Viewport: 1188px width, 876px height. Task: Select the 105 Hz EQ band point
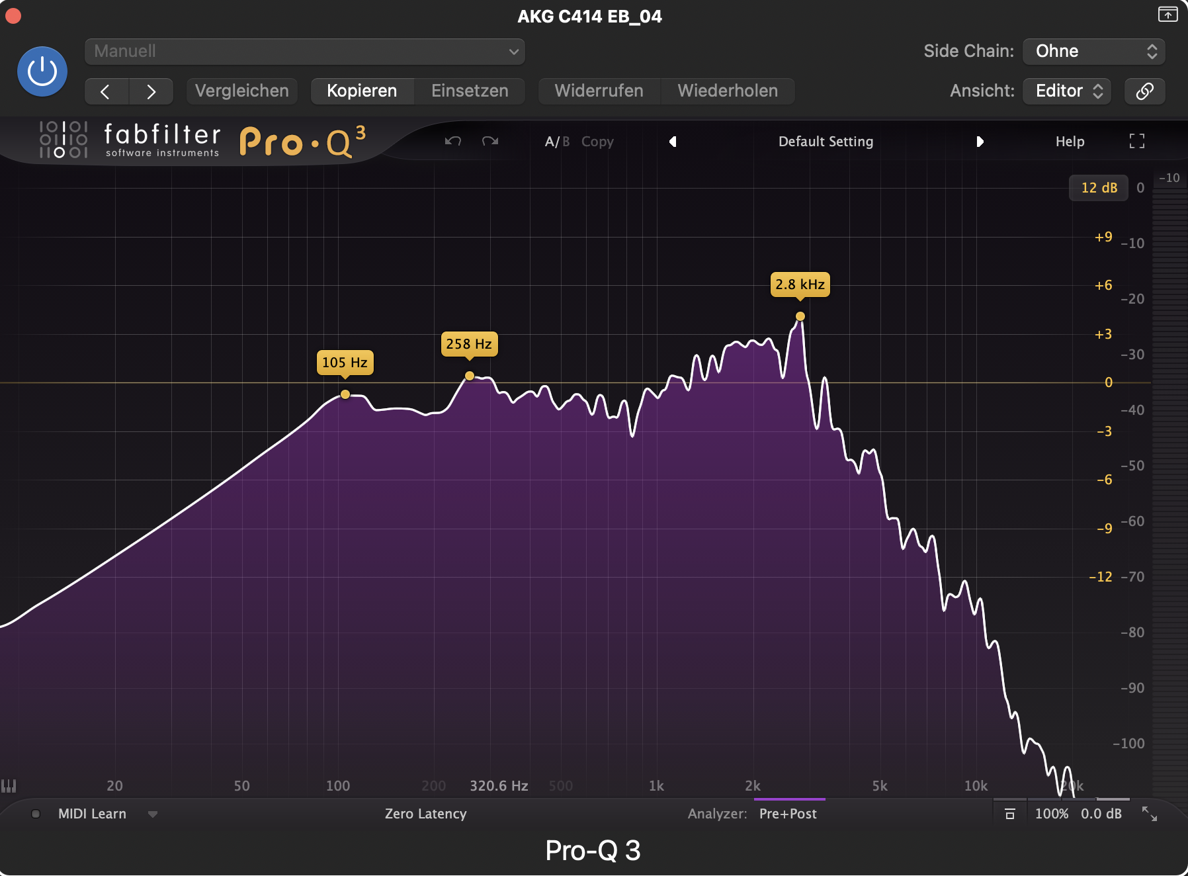click(x=345, y=394)
